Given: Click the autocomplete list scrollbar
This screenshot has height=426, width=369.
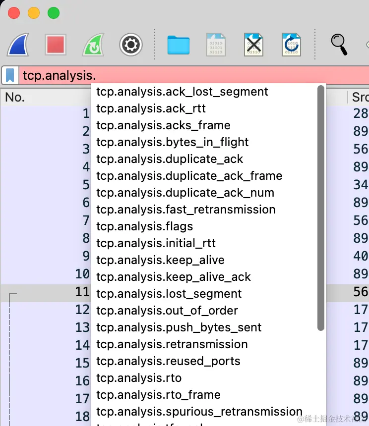Looking at the screenshot, I should tap(321, 208).
